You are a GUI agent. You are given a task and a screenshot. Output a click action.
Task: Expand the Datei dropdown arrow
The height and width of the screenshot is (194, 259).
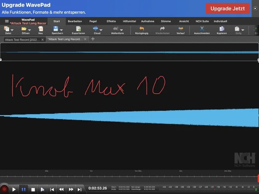13,29
